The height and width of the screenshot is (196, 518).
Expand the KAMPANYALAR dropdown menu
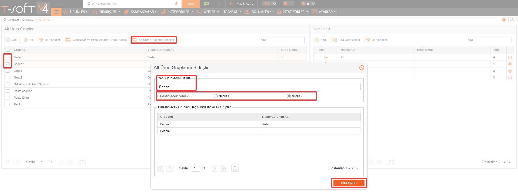[x=141, y=12]
